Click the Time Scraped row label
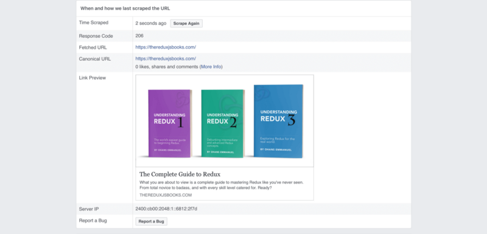This screenshot has width=487, height=234. coord(94,22)
